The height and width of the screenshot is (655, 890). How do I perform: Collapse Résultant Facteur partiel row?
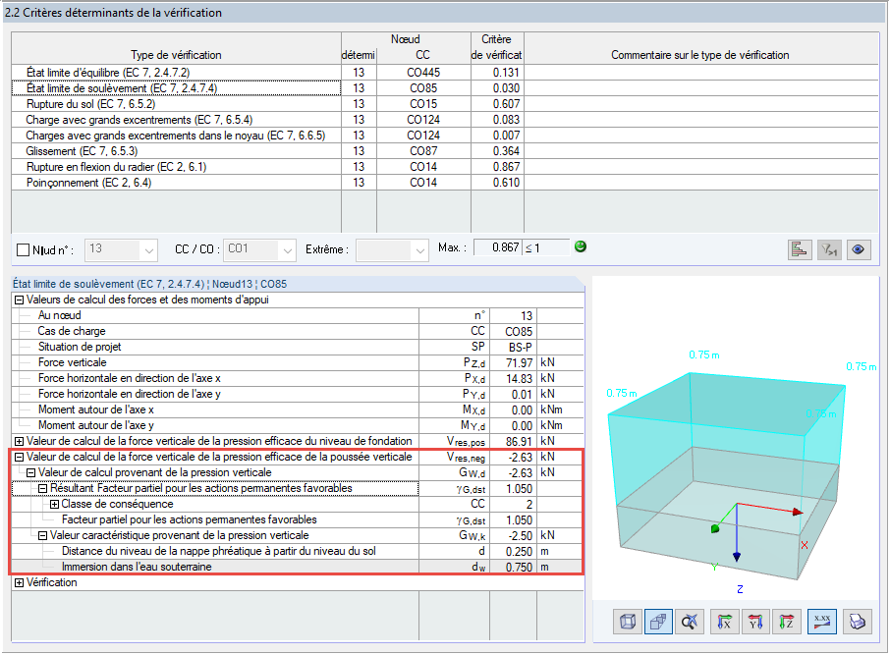pyautogui.click(x=42, y=489)
